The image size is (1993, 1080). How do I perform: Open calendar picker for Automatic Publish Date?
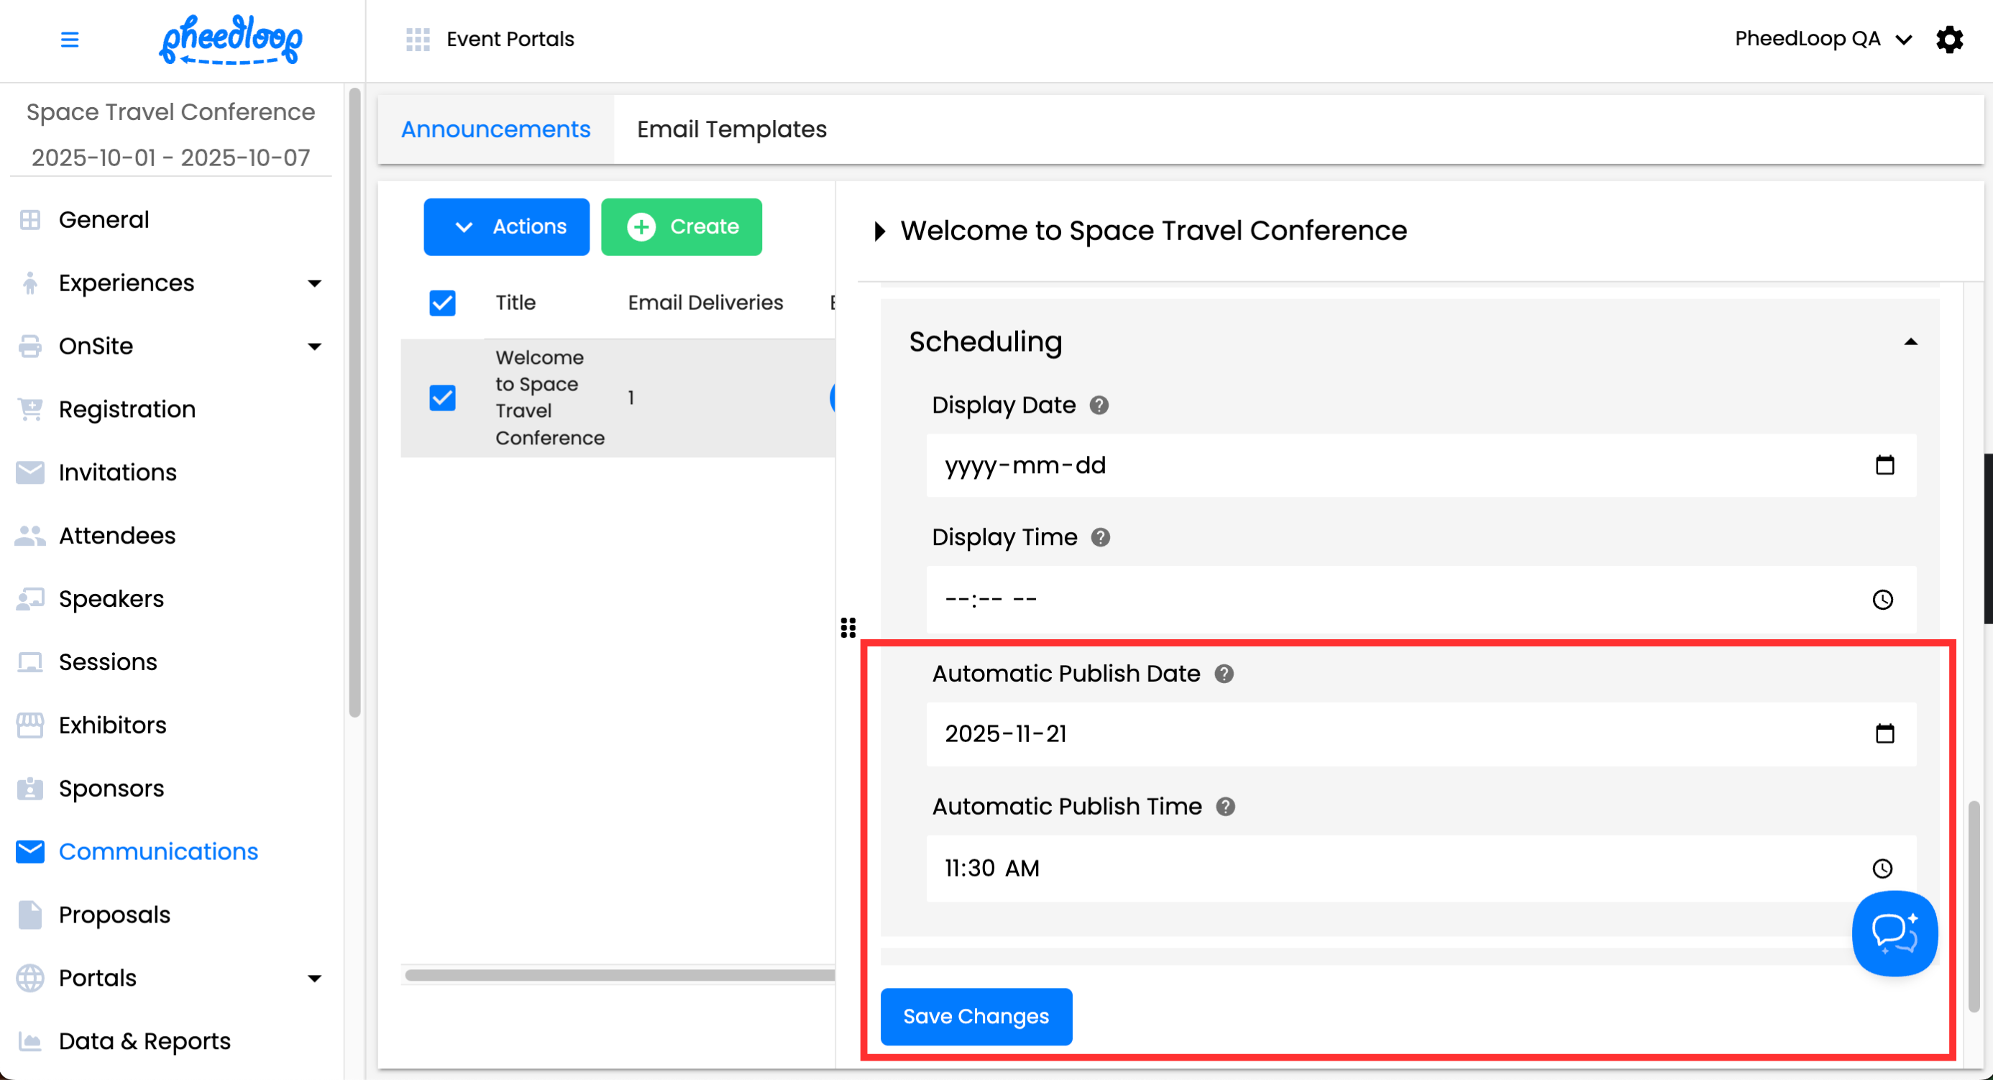coord(1884,733)
